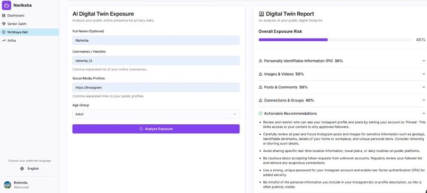This screenshot has height=193, width=427.
Task: Click the warning icon beside Posts & Comments
Action: coord(260,87)
